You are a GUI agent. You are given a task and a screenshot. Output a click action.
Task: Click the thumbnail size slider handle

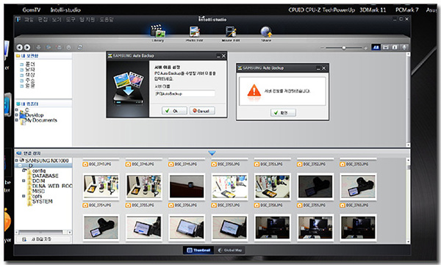[344, 48]
